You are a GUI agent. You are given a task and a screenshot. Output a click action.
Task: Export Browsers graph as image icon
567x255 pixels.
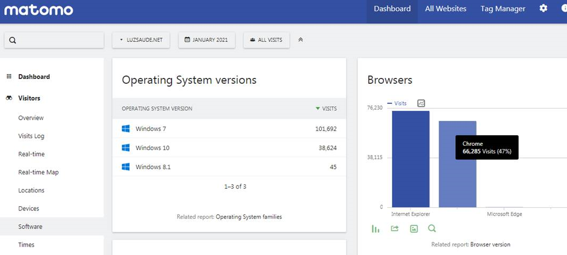pos(414,228)
